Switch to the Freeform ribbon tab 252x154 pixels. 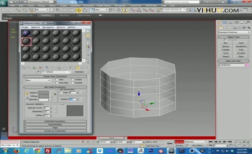click(46, 15)
